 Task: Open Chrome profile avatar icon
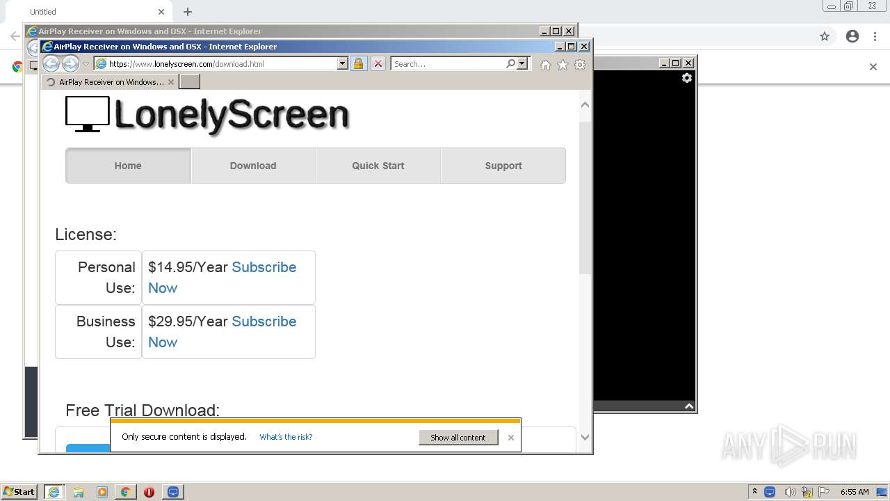click(x=852, y=36)
